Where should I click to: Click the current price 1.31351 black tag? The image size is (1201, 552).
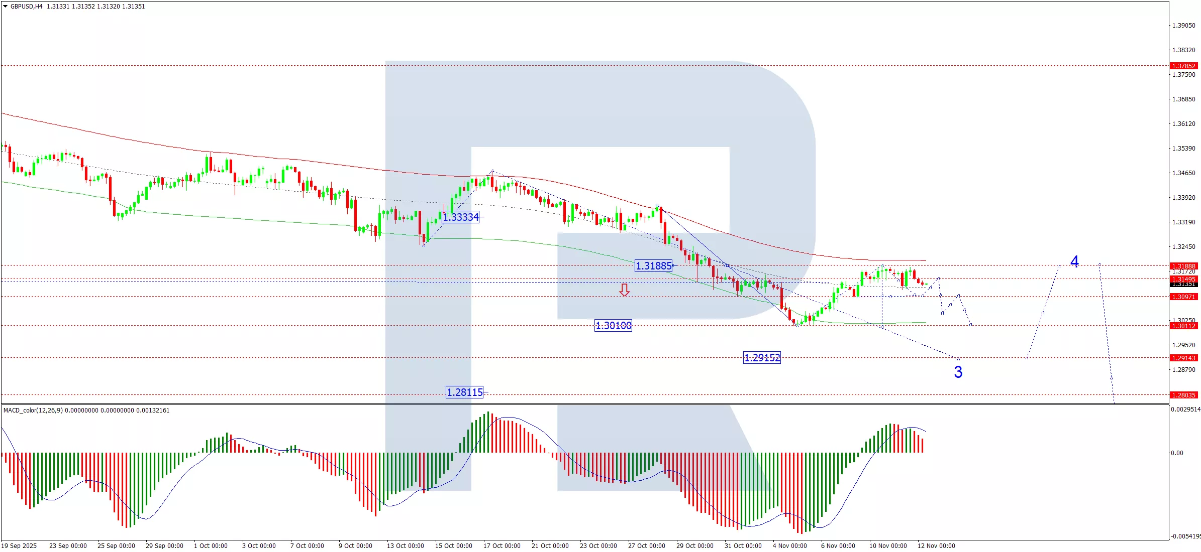pyautogui.click(x=1183, y=285)
